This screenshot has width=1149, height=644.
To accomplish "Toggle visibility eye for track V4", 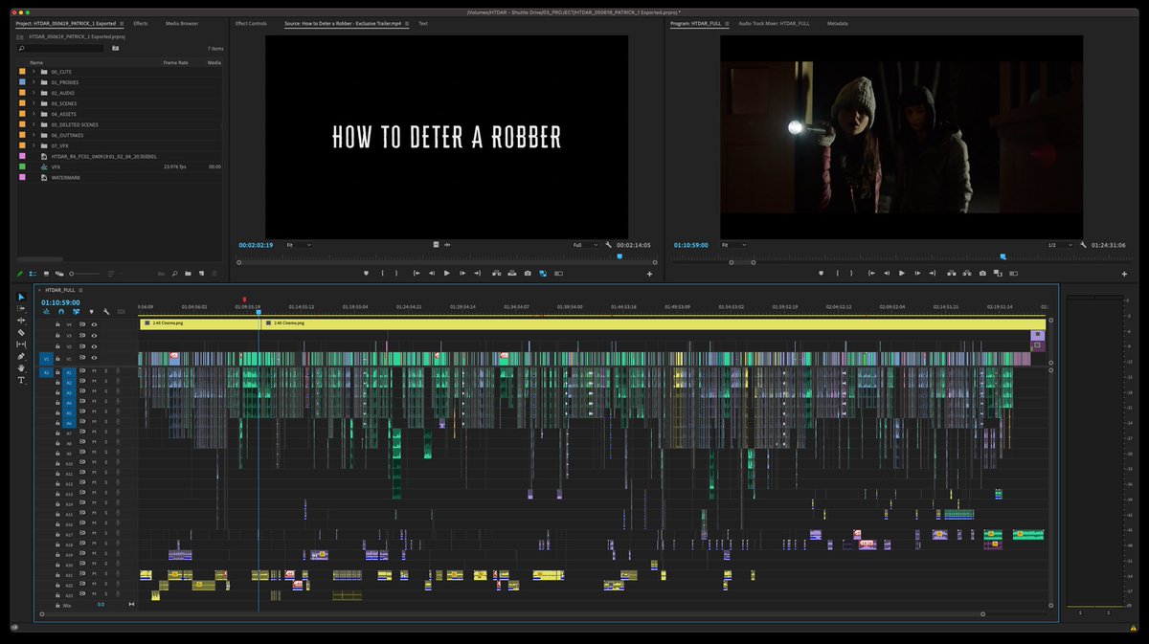I will point(94,324).
